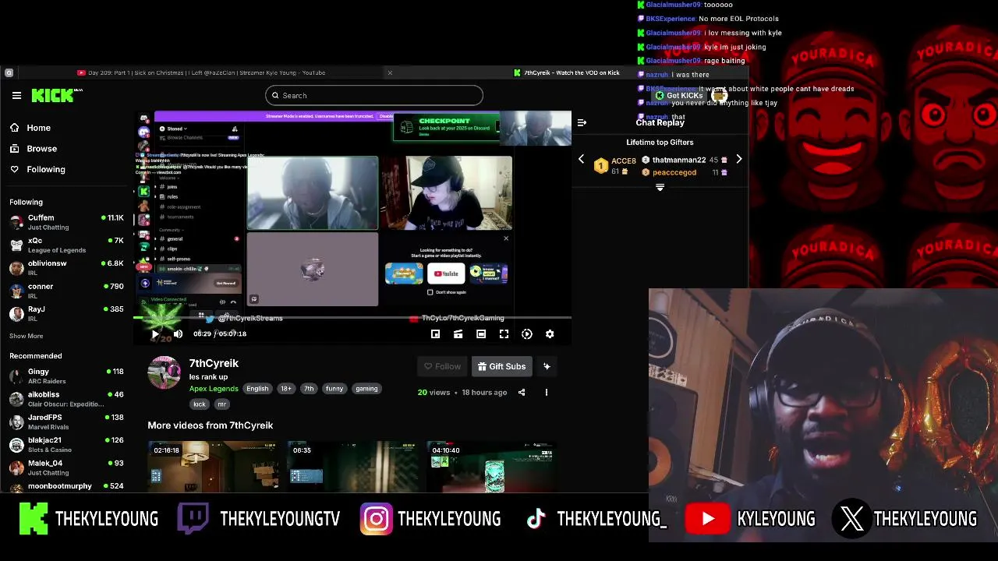Select the kick tag
Viewport: 998px width, 561px height.
200,404
